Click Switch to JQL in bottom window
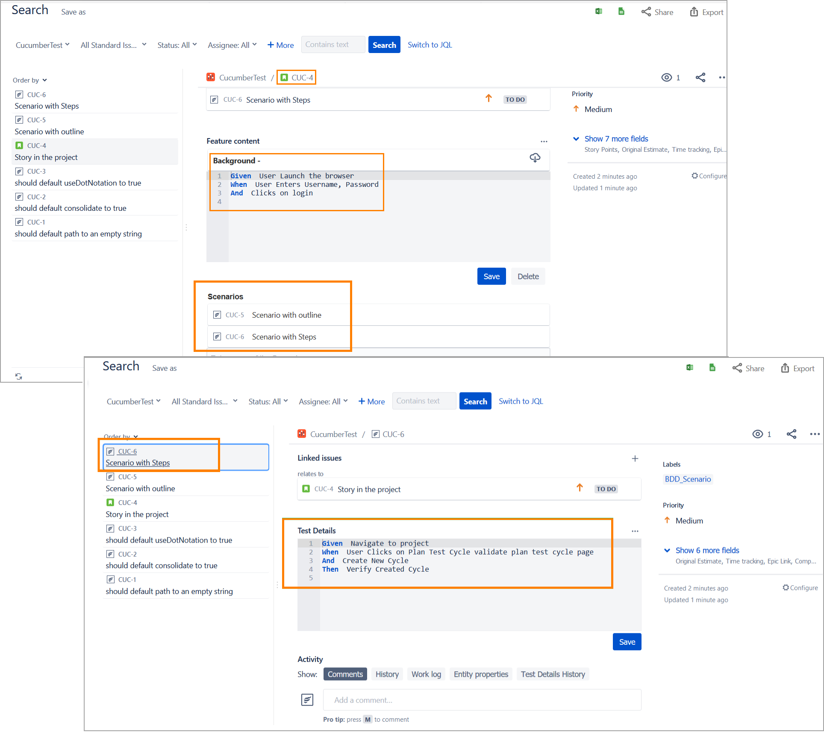This screenshot has height=732, width=824. point(521,401)
